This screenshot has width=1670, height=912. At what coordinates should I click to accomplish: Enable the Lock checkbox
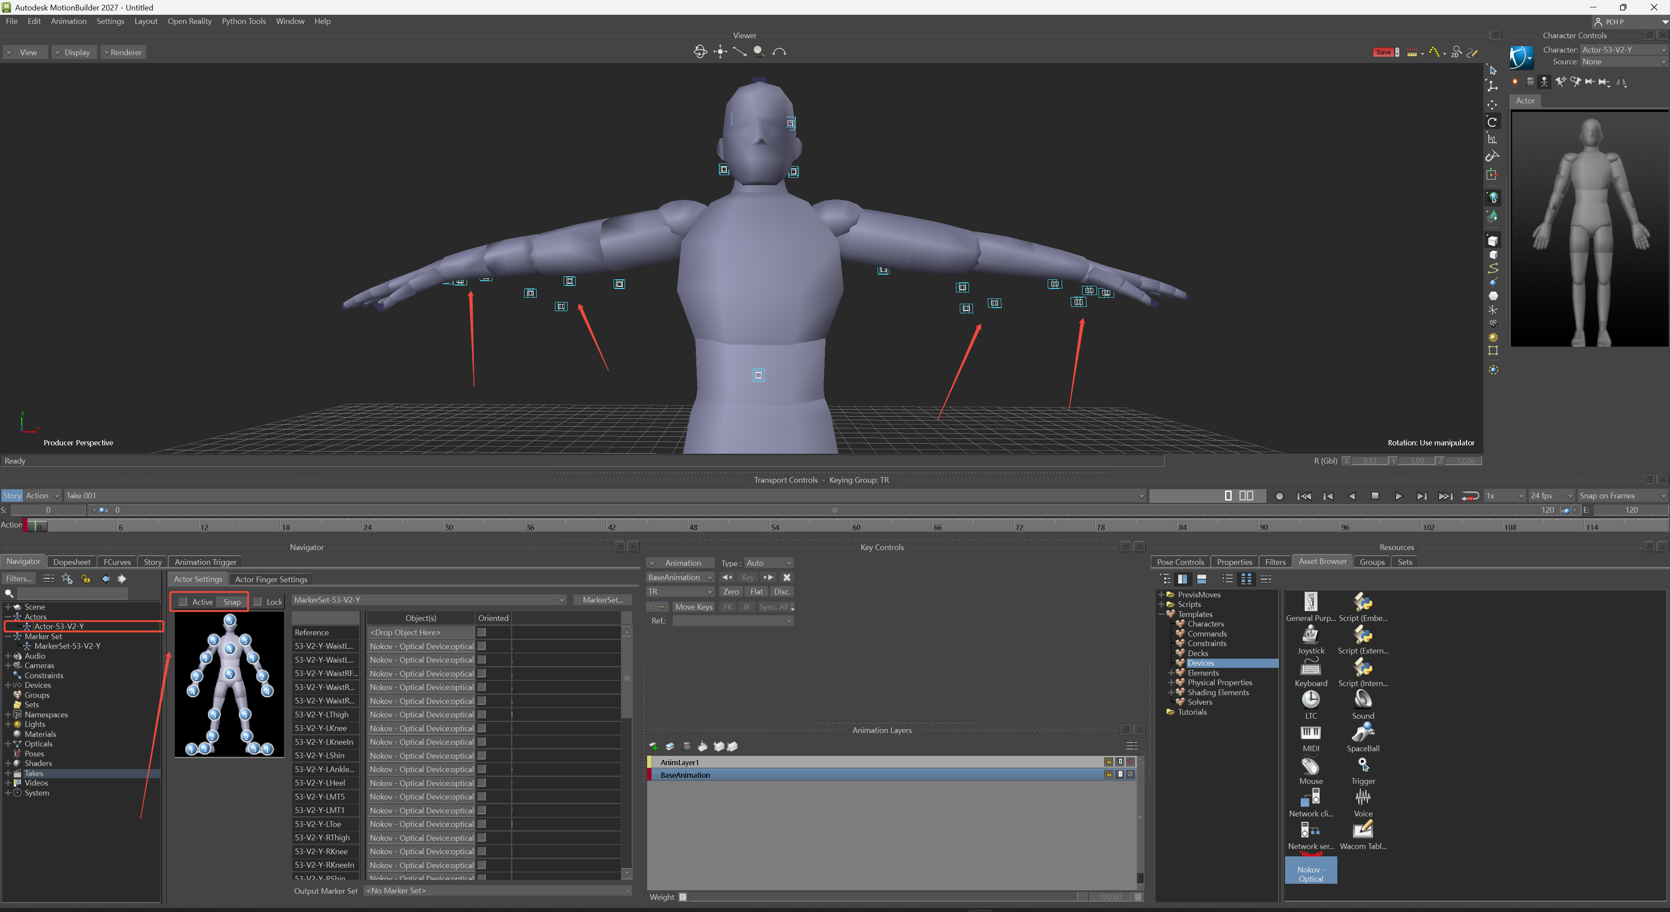[x=257, y=602]
